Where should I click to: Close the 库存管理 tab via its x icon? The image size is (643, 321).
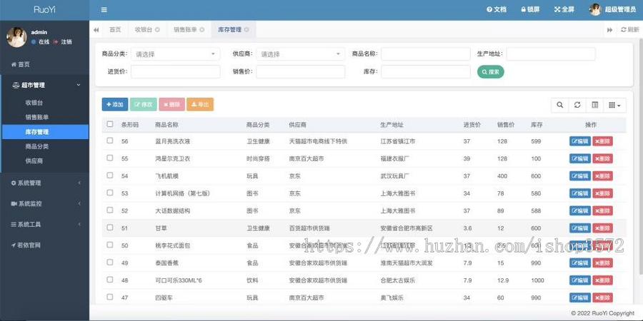tap(246, 30)
